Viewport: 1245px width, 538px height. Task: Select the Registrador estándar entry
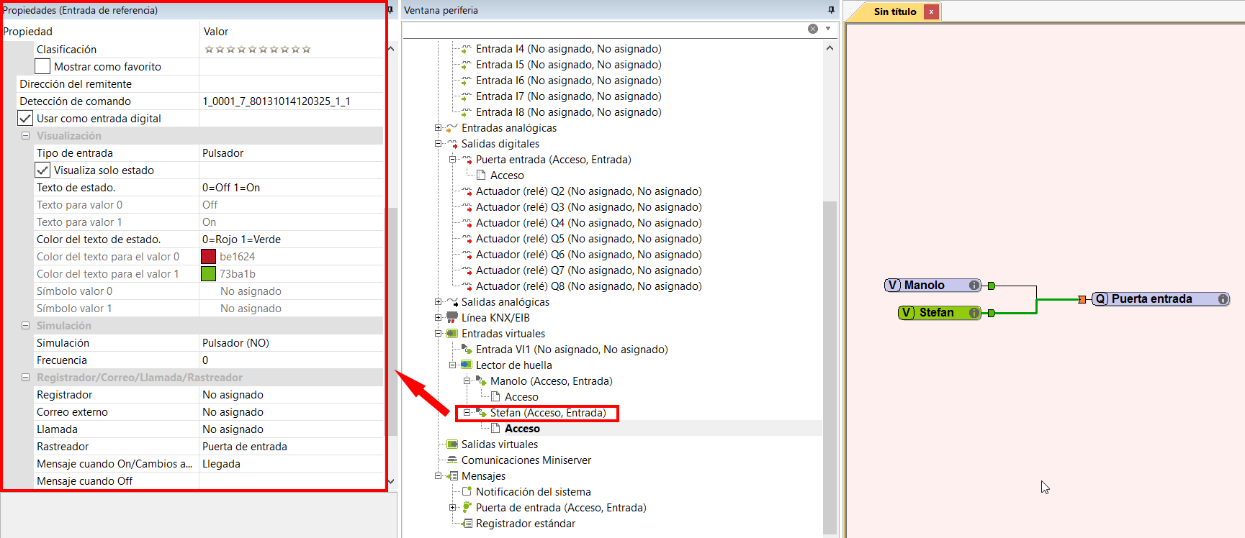tap(525, 524)
